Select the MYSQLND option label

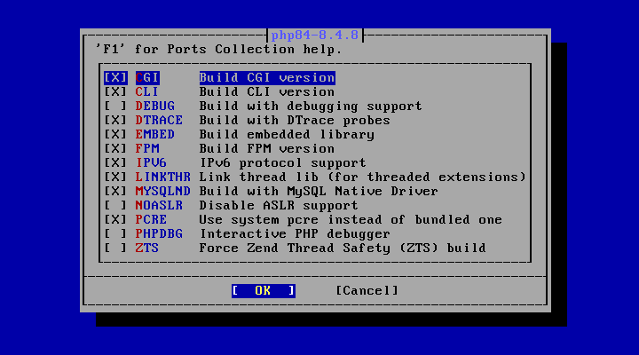point(163,191)
